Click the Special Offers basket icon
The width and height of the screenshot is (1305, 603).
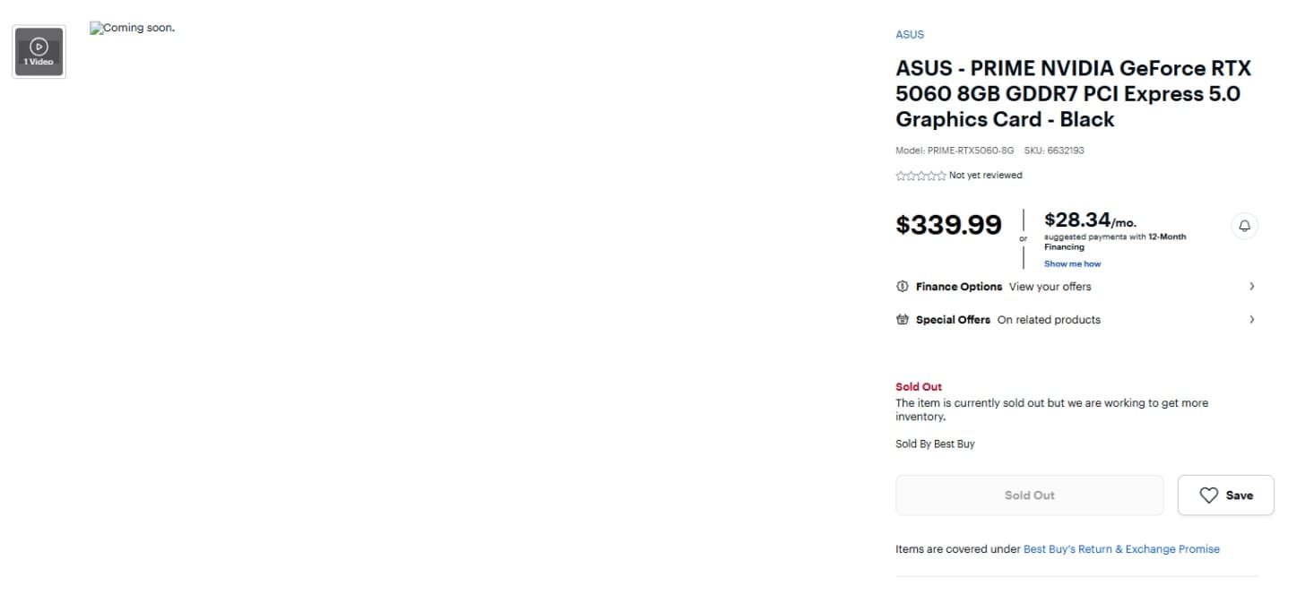coord(903,320)
